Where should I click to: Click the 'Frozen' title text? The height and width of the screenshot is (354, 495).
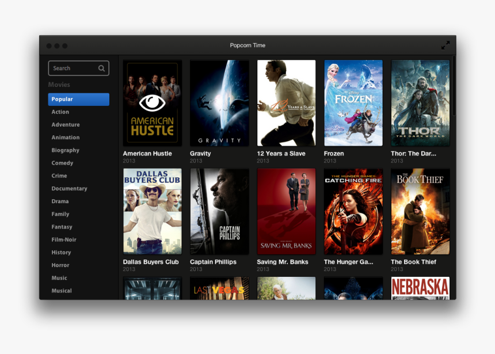click(334, 154)
